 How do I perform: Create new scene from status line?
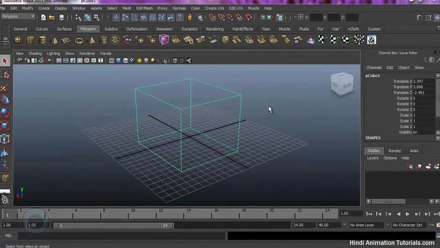click(x=43, y=18)
